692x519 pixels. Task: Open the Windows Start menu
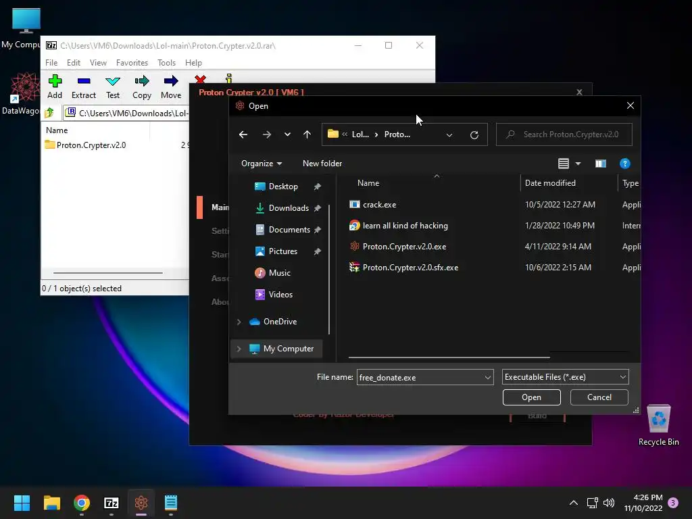pyautogui.click(x=22, y=503)
